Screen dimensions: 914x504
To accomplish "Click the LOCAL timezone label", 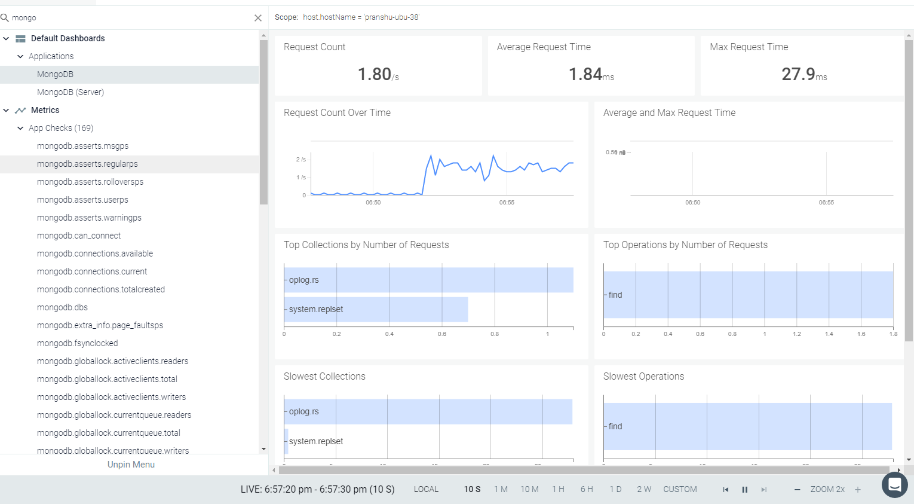I will click(x=426, y=489).
